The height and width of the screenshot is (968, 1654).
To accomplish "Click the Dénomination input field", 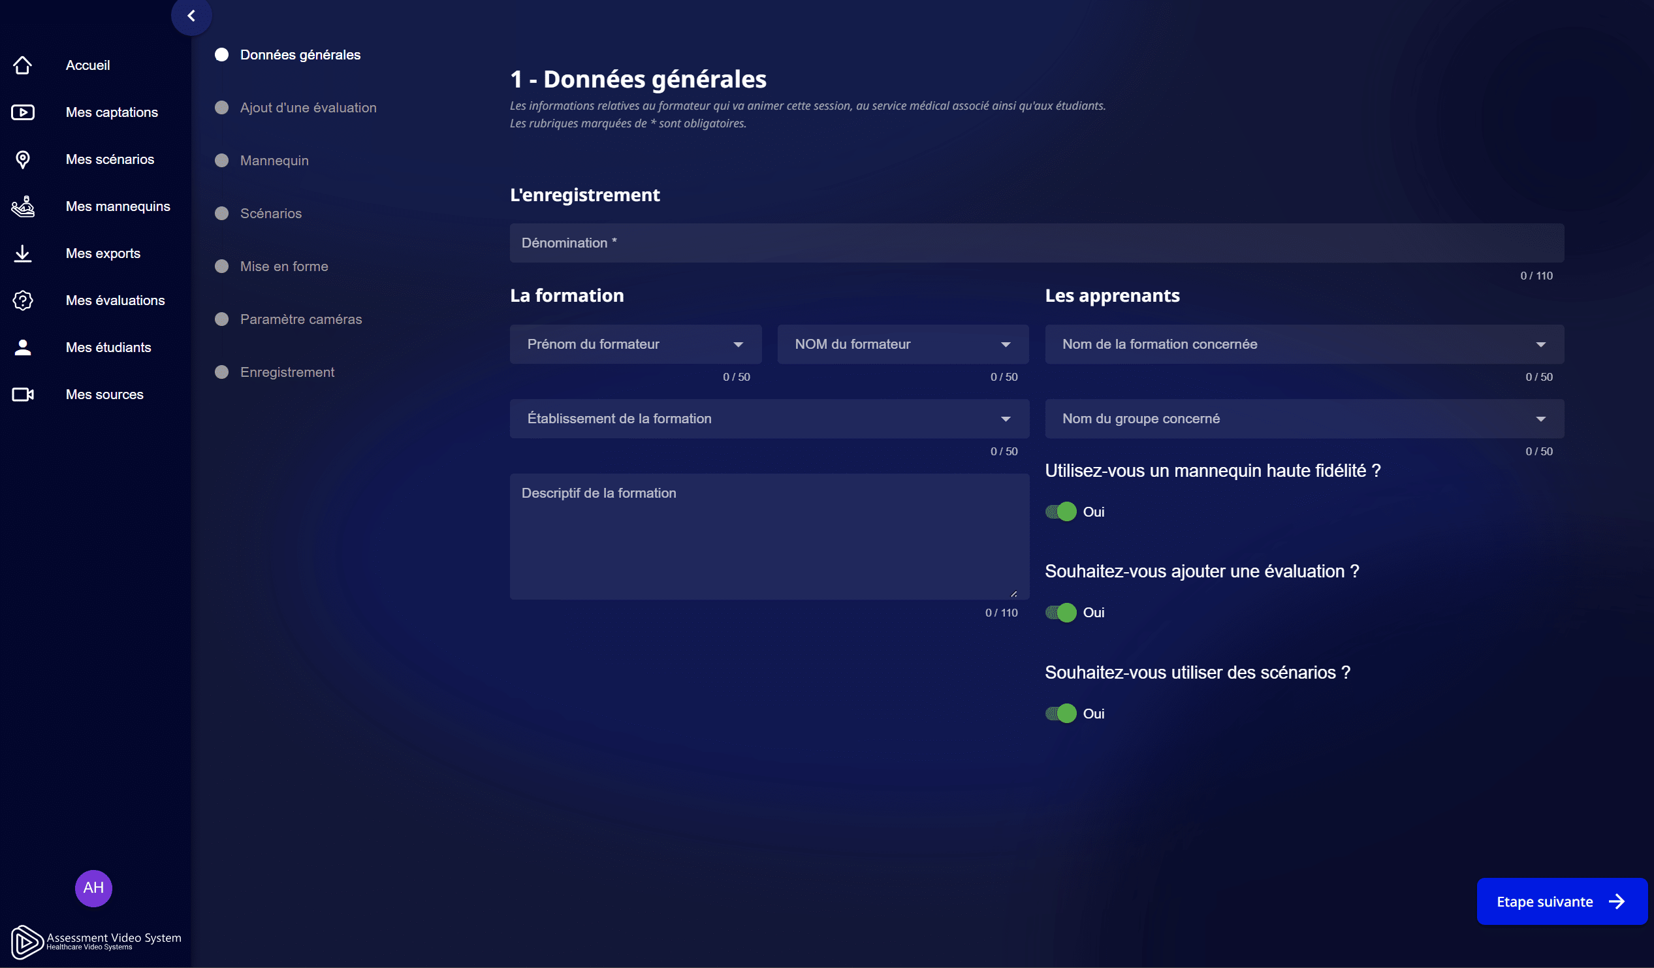I will (x=1036, y=244).
